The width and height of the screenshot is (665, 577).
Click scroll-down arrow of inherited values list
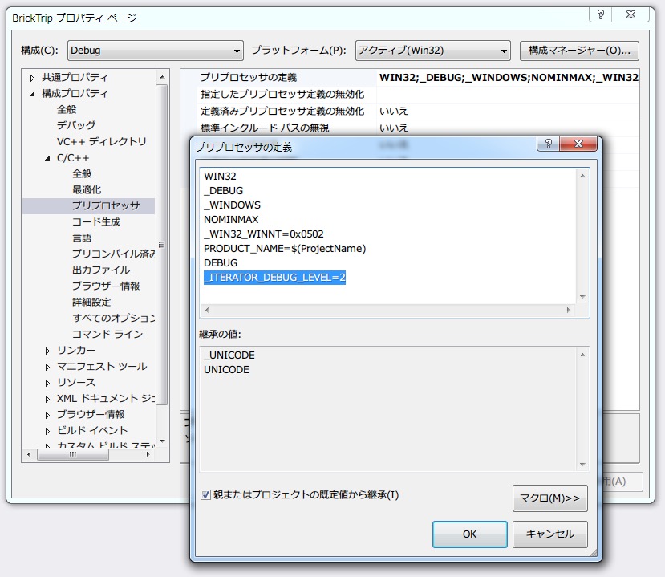click(x=582, y=464)
